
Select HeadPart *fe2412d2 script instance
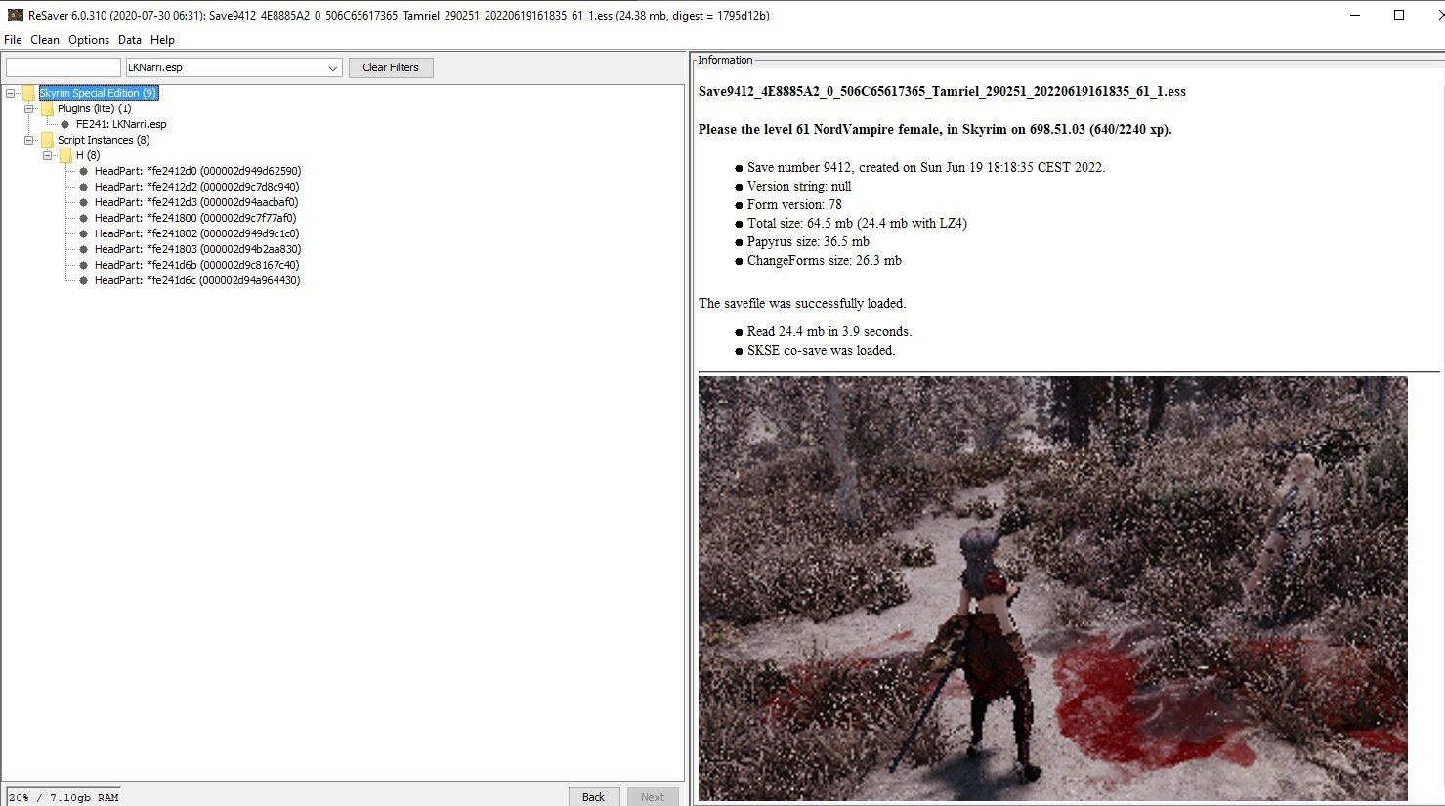pos(196,187)
